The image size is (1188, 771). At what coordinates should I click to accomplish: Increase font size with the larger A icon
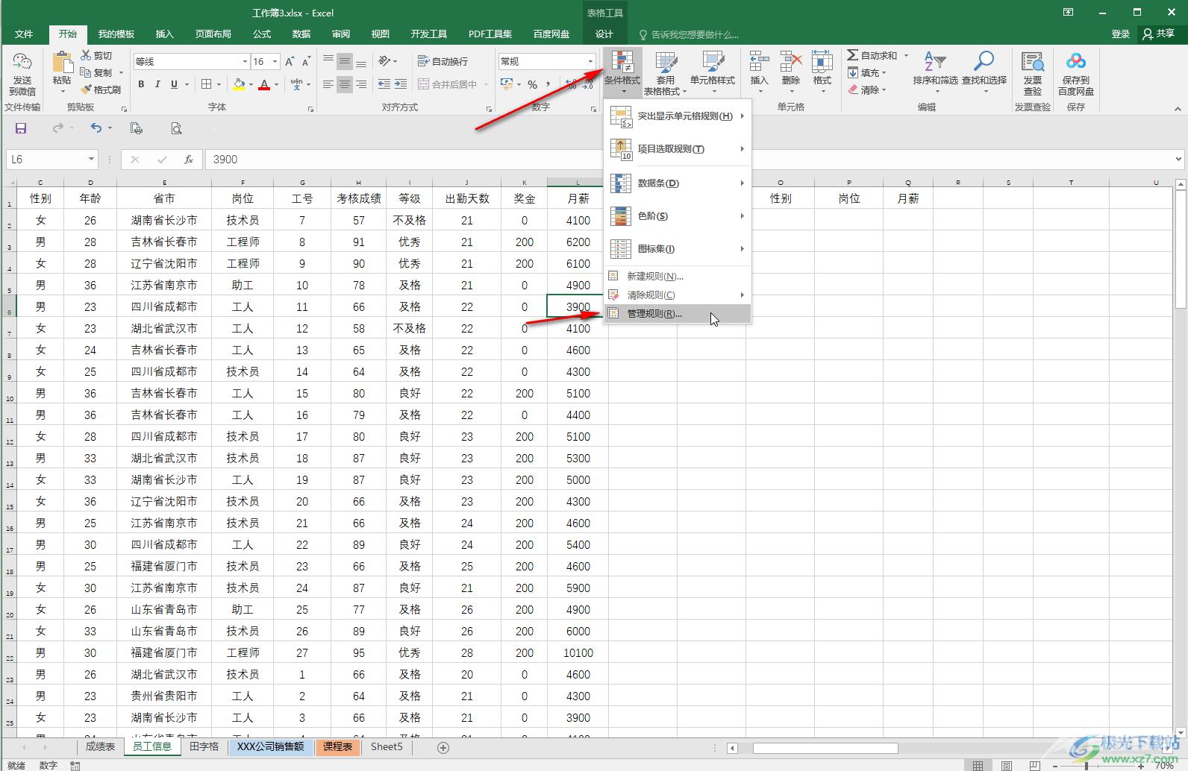[290, 61]
